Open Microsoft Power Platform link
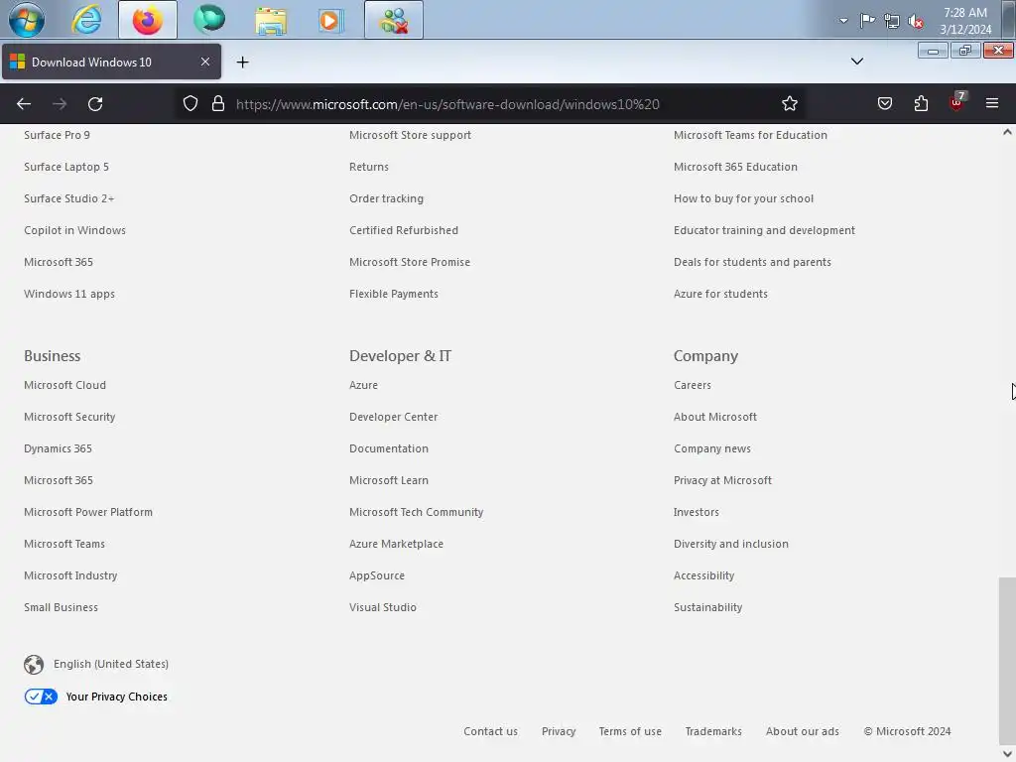The image size is (1016, 762). [x=88, y=512]
